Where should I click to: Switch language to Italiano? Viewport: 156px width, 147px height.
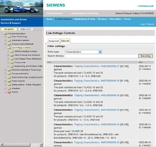point(136,13)
